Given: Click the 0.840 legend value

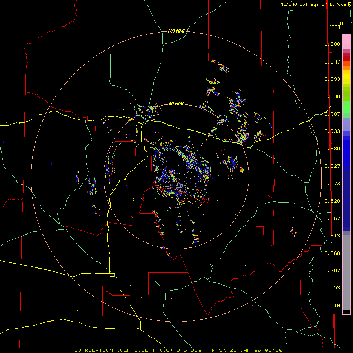Looking at the screenshot, I should click(x=332, y=96).
